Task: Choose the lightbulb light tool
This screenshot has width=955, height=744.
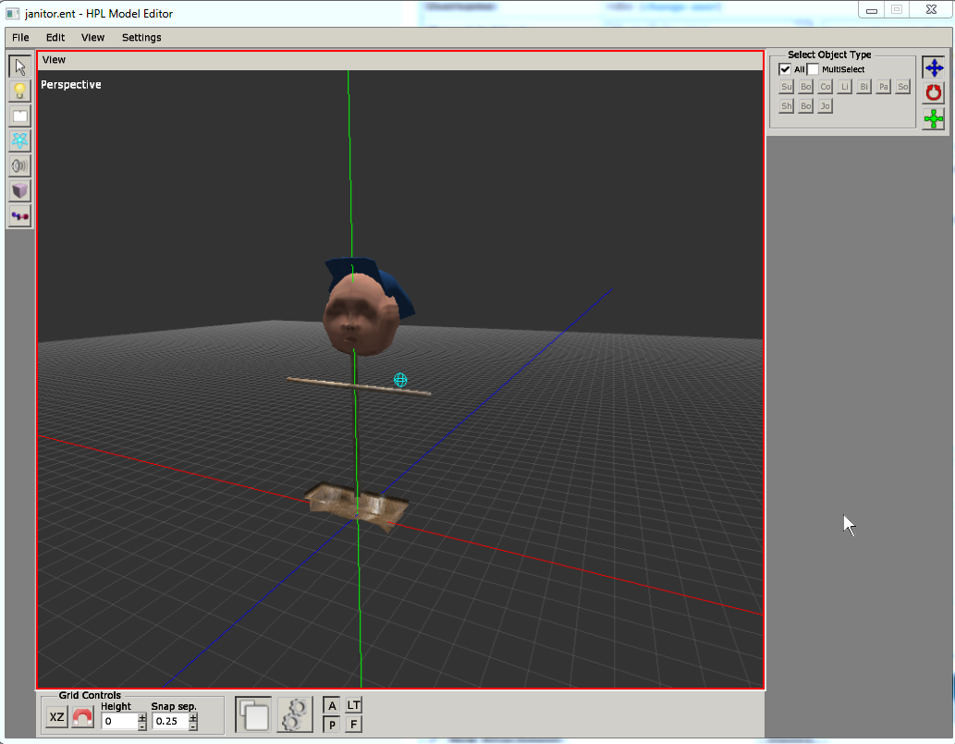Action: click(19, 91)
